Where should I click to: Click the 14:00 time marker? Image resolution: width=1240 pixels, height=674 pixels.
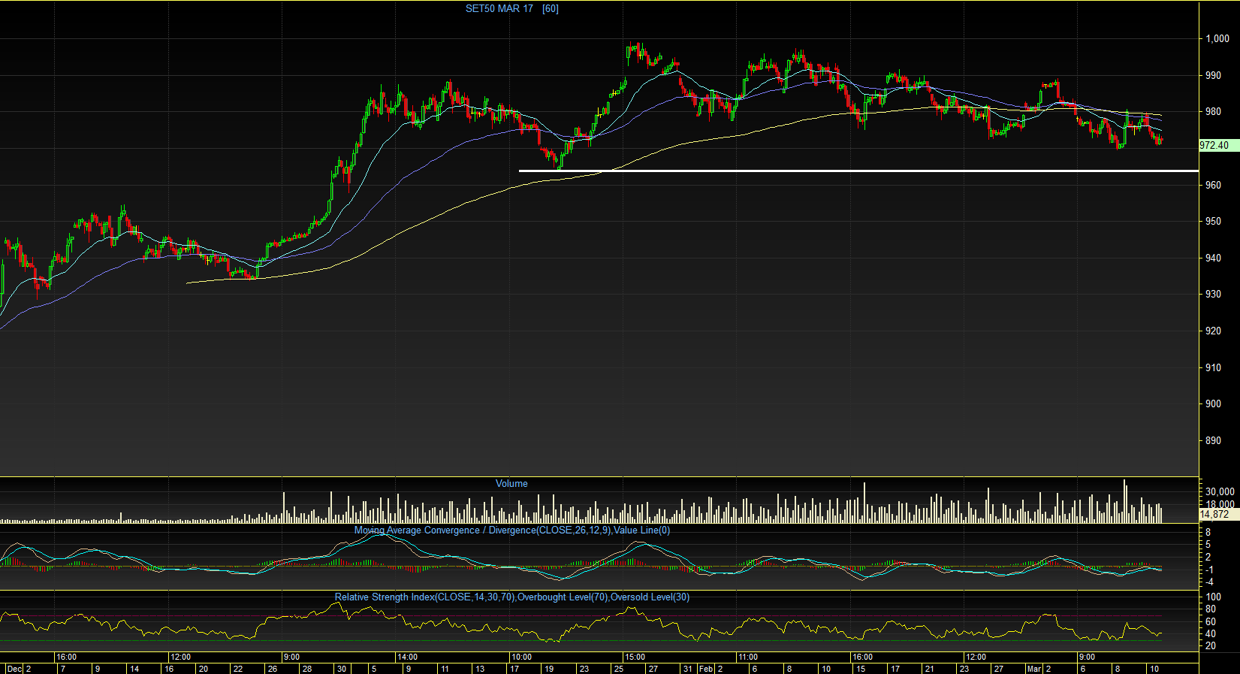point(407,657)
